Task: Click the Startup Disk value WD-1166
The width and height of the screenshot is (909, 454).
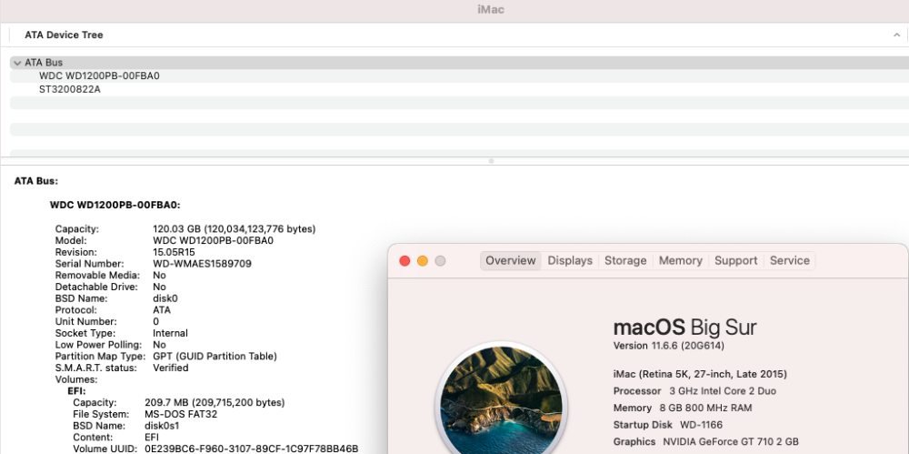Action: [701, 425]
